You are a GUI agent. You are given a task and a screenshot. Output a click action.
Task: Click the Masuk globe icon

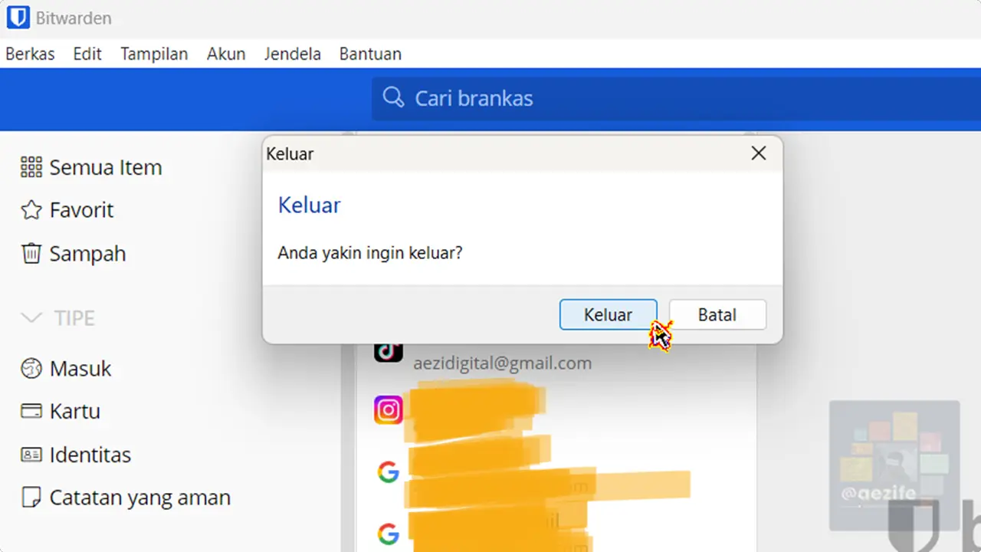[x=31, y=369]
